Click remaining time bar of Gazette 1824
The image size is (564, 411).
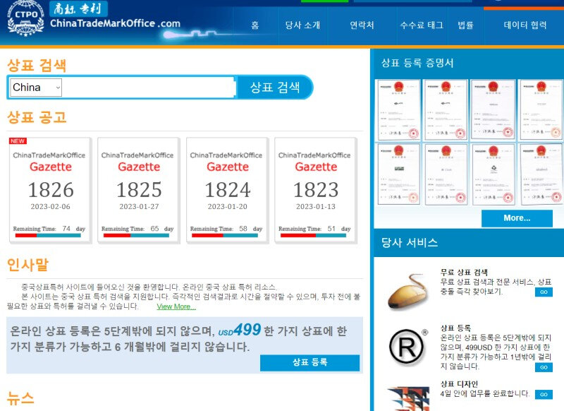tap(225, 236)
